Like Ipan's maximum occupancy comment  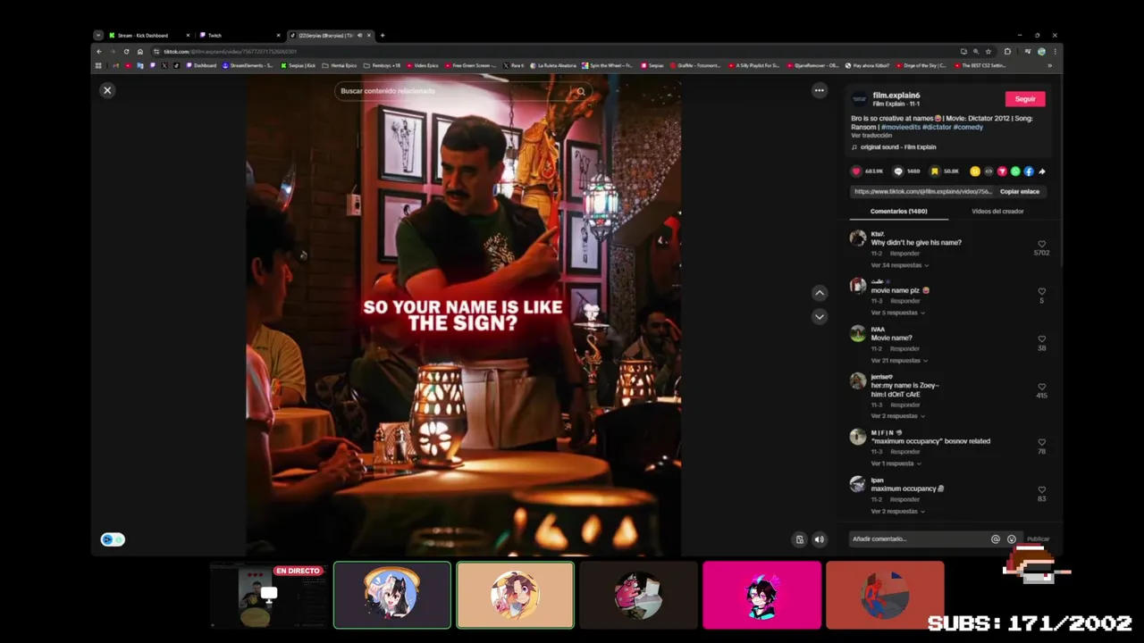(x=1041, y=489)
